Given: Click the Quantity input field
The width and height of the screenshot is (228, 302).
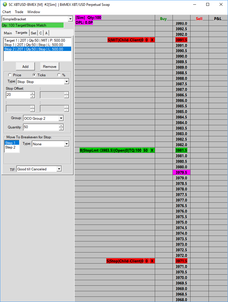Looking at the screenshot, I should click(41, 127).
